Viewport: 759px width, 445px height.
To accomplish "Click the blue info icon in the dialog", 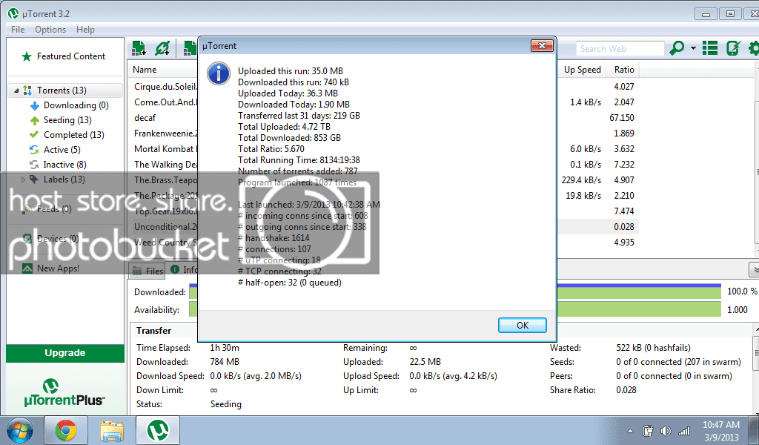I will [x=219, y=73].
